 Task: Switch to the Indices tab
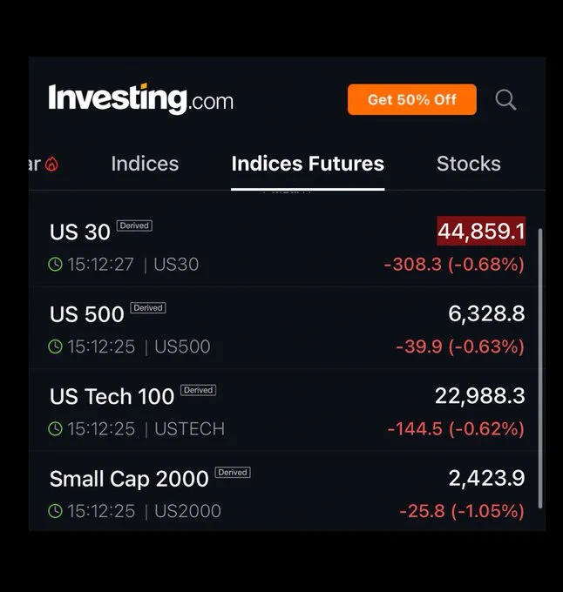click(145, 164)
